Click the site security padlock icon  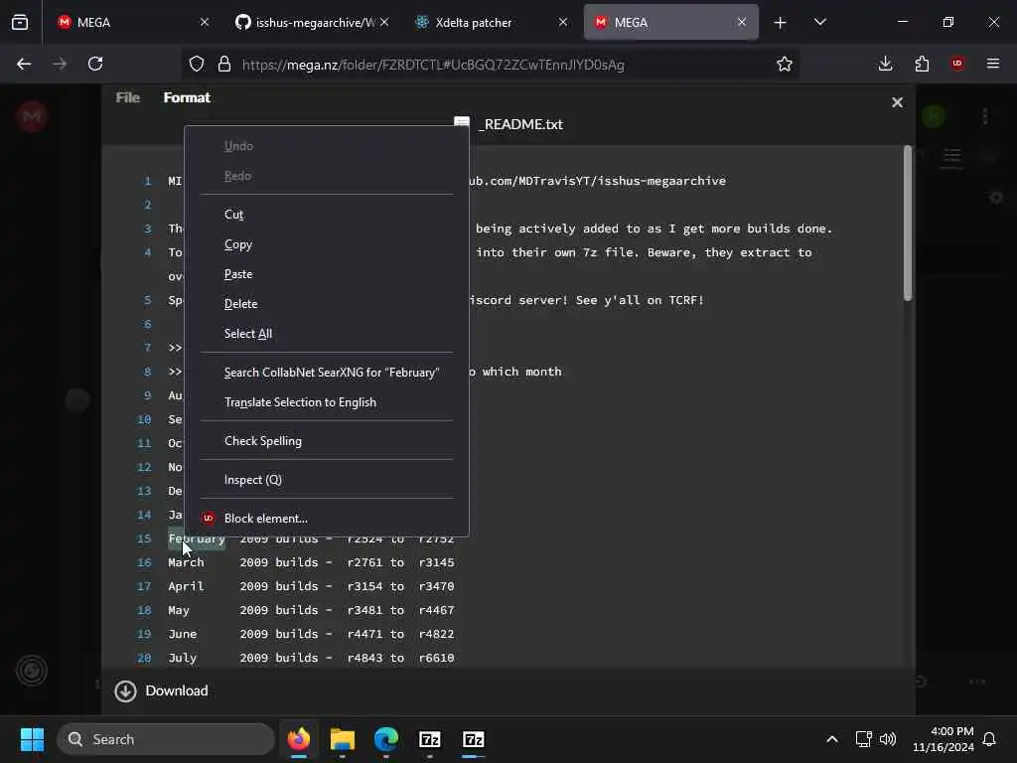tap(224, 64)
